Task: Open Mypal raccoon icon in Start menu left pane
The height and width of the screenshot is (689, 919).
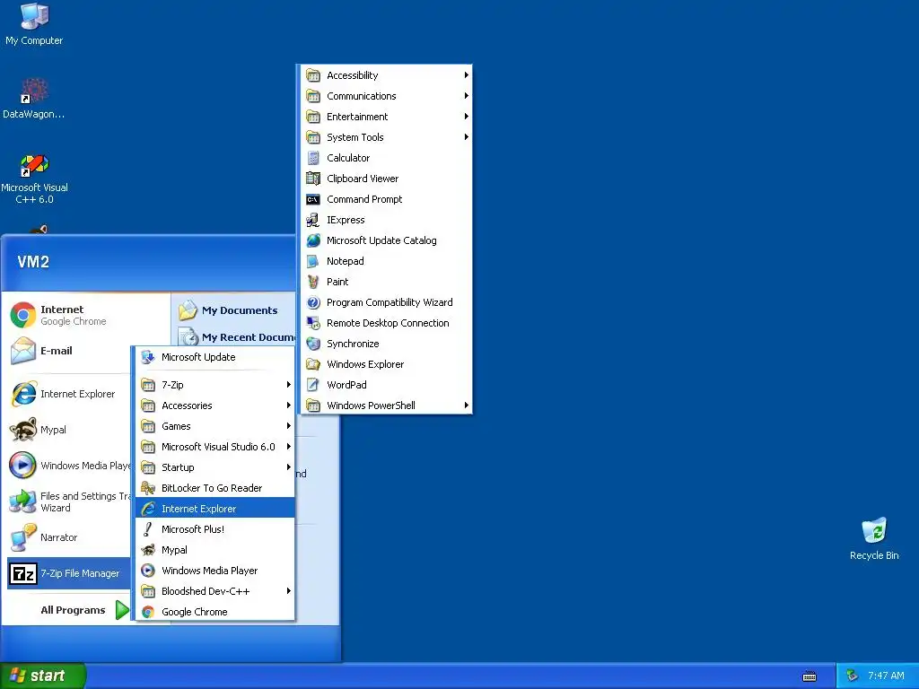Action: [22, 430]
